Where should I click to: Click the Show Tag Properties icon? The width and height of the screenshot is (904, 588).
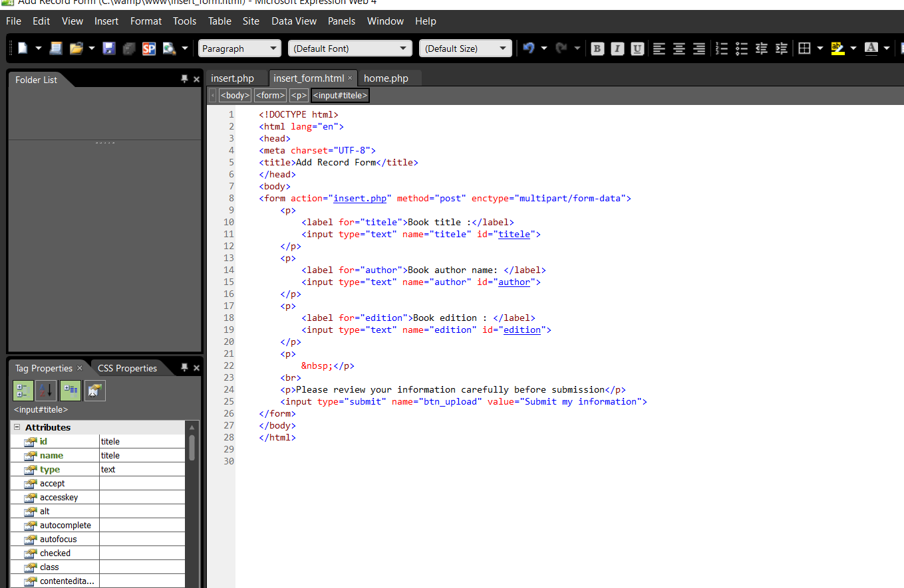(x=94, y=391)
